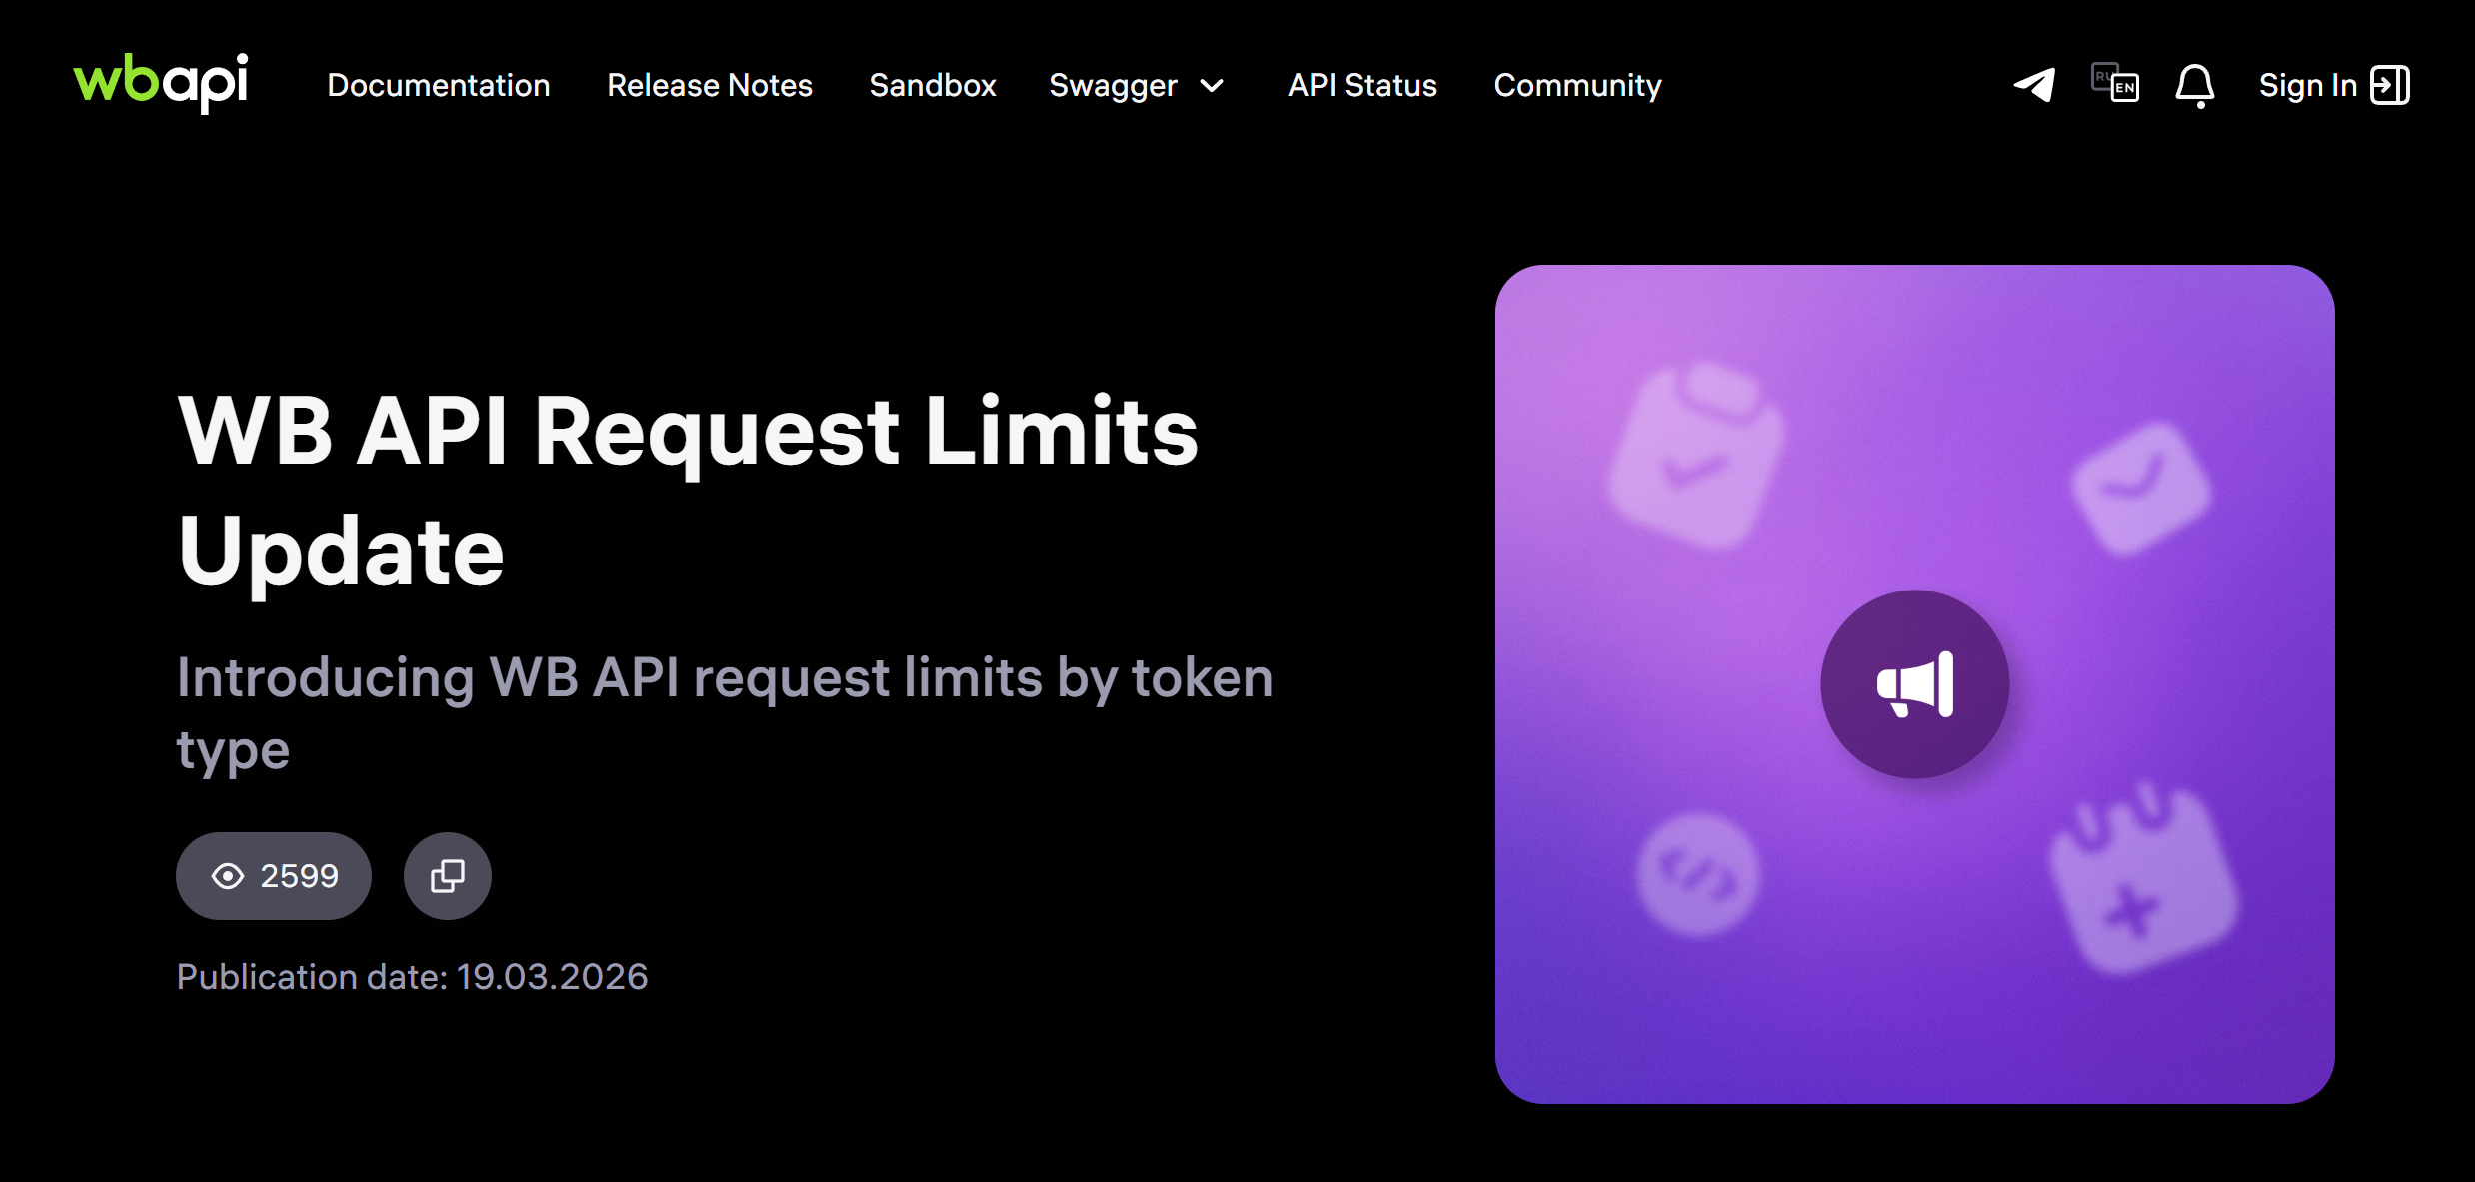Click the Sign In text

click(2307, 86)
